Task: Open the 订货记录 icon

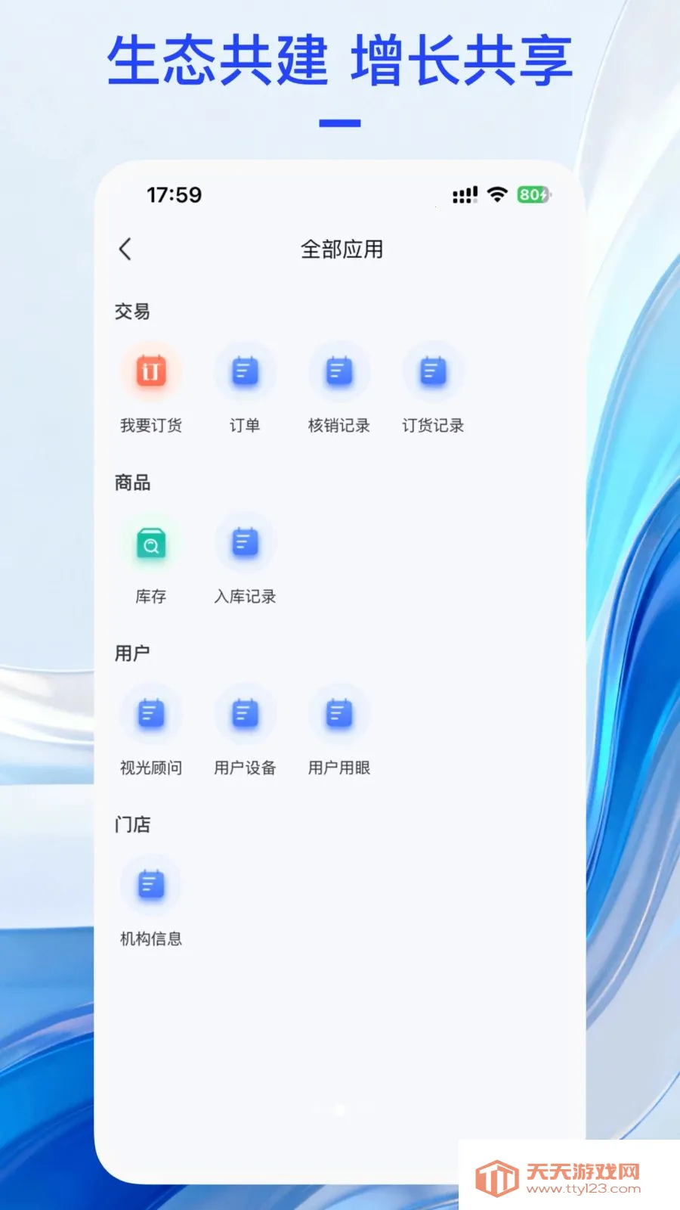Action: coord(433,371)
